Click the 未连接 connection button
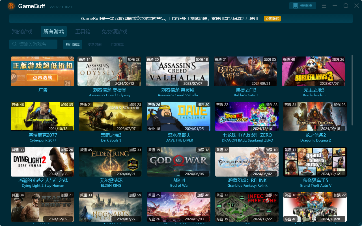362x226 pixels. click(x=303, y=5)
